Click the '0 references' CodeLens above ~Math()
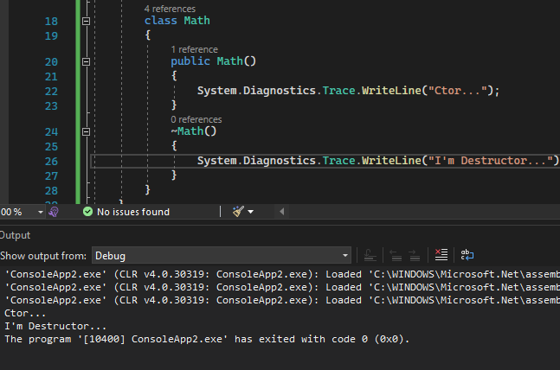The width and height of the screenshot is (560, 370). 196,119
